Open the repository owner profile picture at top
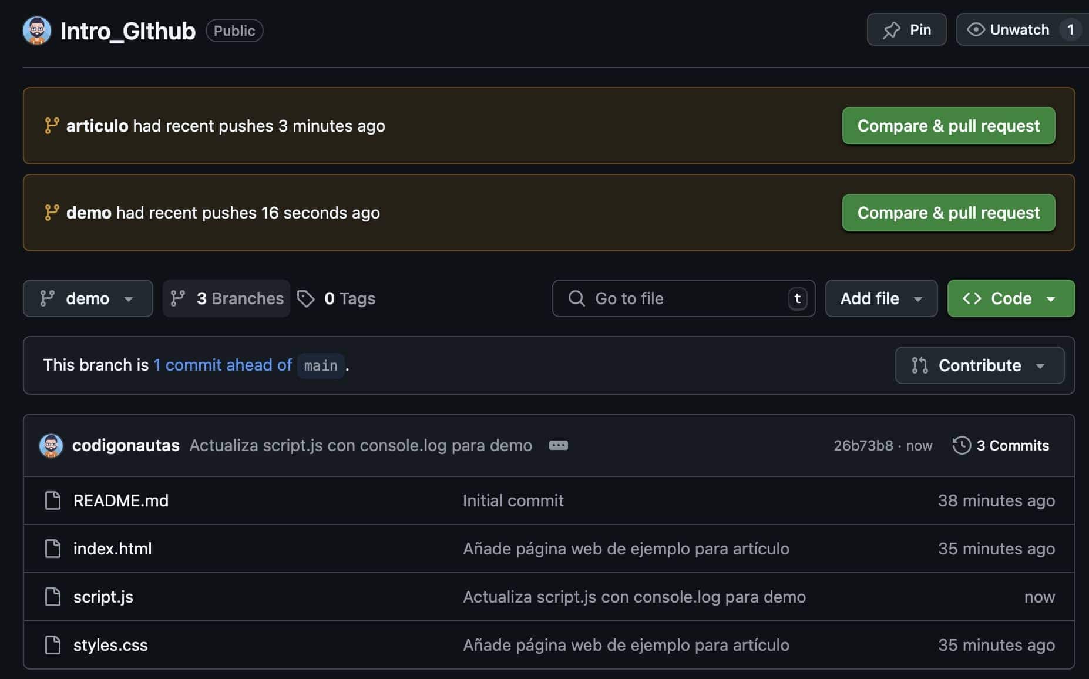The height and width of the screenshot is (679, 1089). pyautogui.click(x=36, y=30)
